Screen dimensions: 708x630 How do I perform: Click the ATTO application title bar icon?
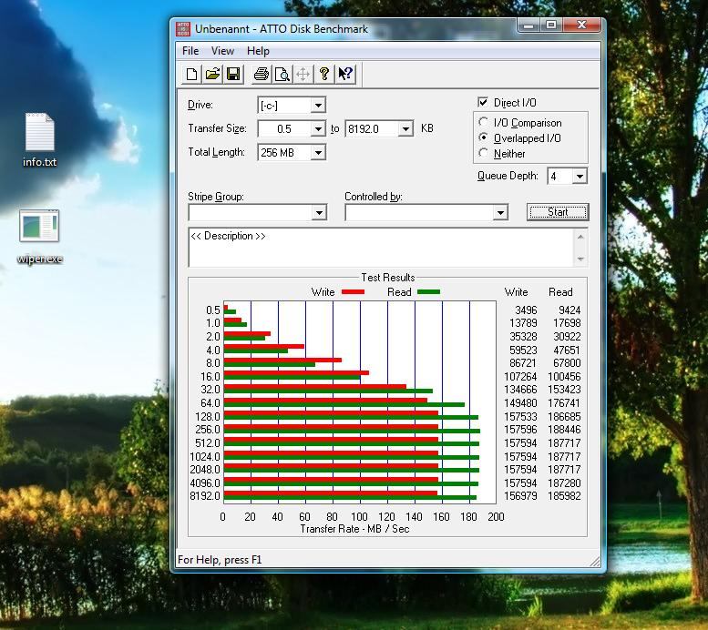183,29
